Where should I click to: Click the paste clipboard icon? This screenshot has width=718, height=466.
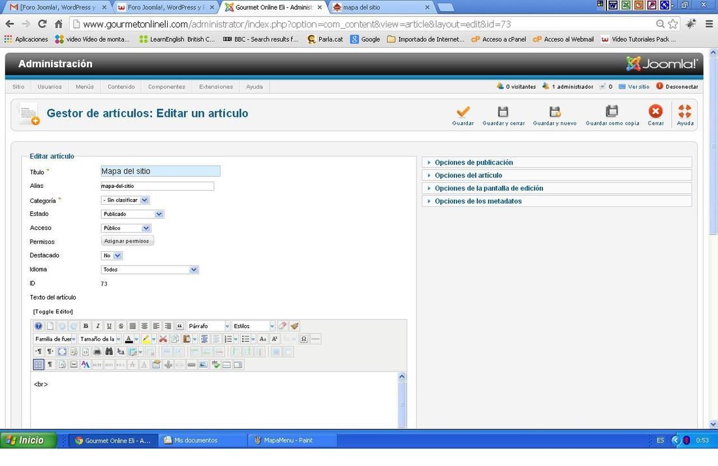pos(187,339)
